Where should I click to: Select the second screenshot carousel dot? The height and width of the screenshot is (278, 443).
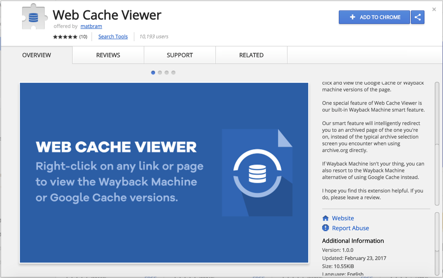[160, 72]
